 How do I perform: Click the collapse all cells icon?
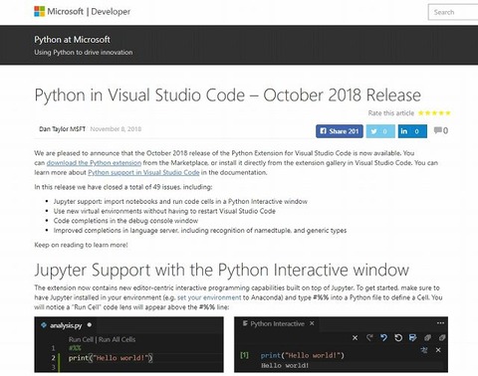pyautogui.click(x=442, y=338)
